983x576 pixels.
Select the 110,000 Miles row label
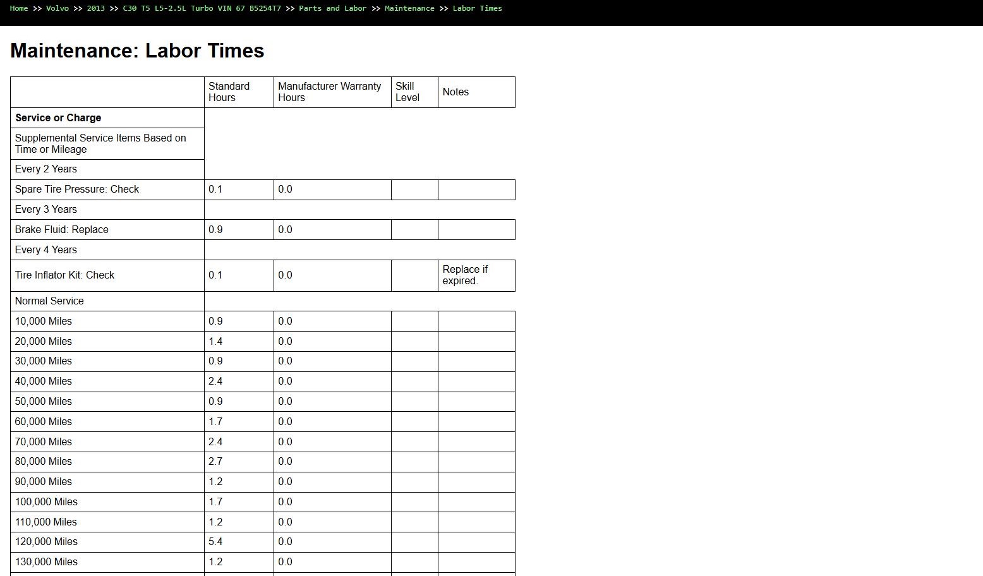[107, 522]
